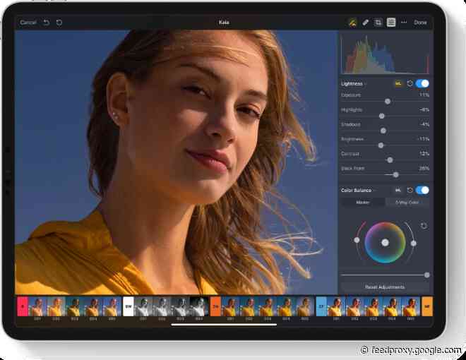Click the Black Point slider handle
This screenshot has height=360, width=466.
tap(396, 174)
